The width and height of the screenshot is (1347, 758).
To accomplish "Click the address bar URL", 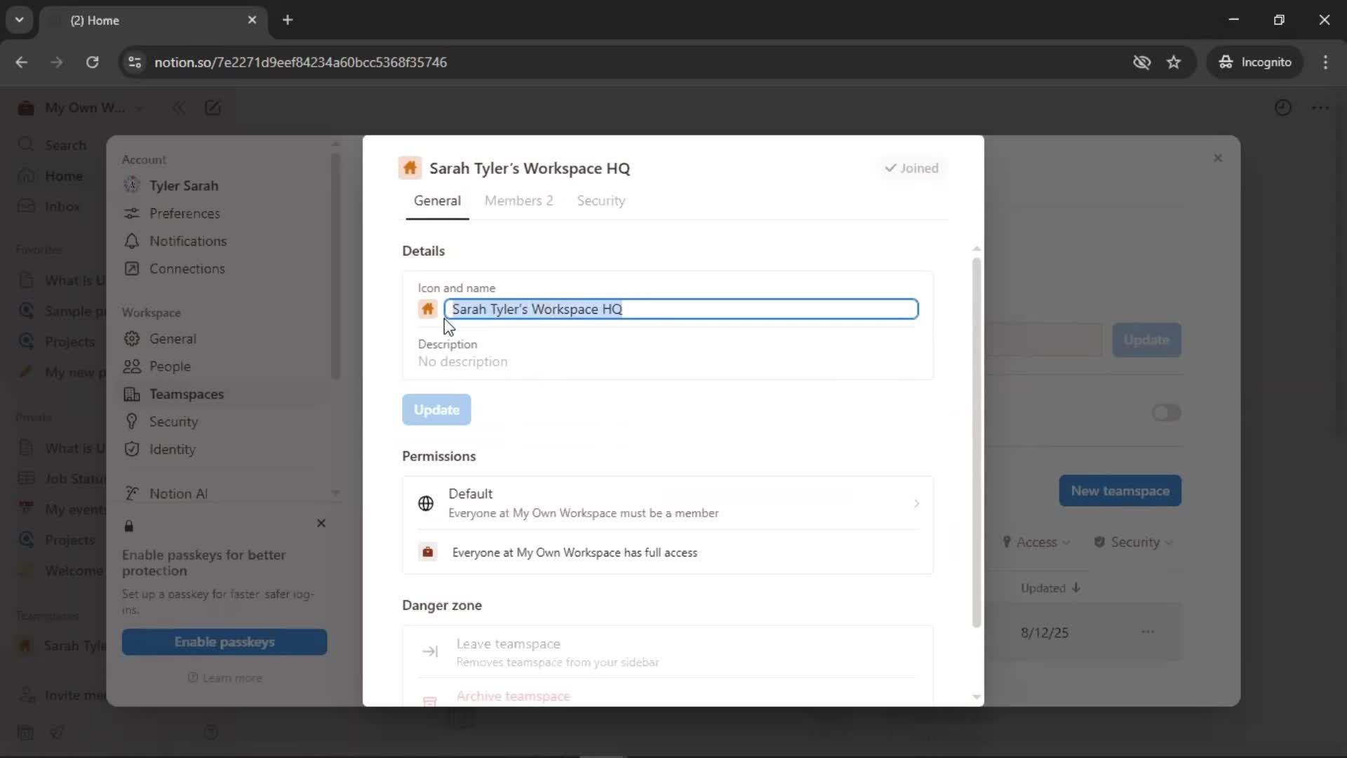I will [300, 62].
